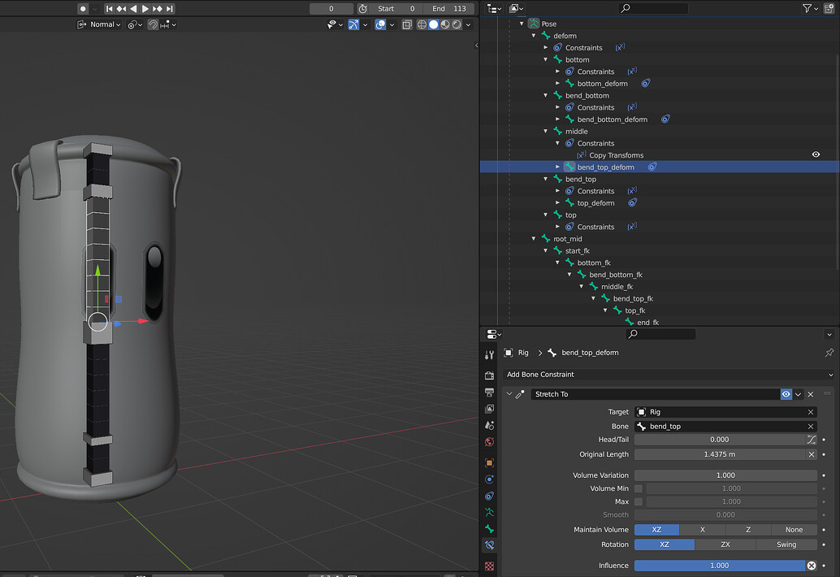Open the viewport shading options dropdown
Image resolution: width=840 pixels, height=577 pixels.
[x=468, y=24]
